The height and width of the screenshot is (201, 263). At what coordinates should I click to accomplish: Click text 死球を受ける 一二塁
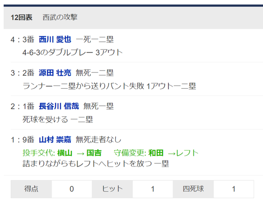coord(58,120)
